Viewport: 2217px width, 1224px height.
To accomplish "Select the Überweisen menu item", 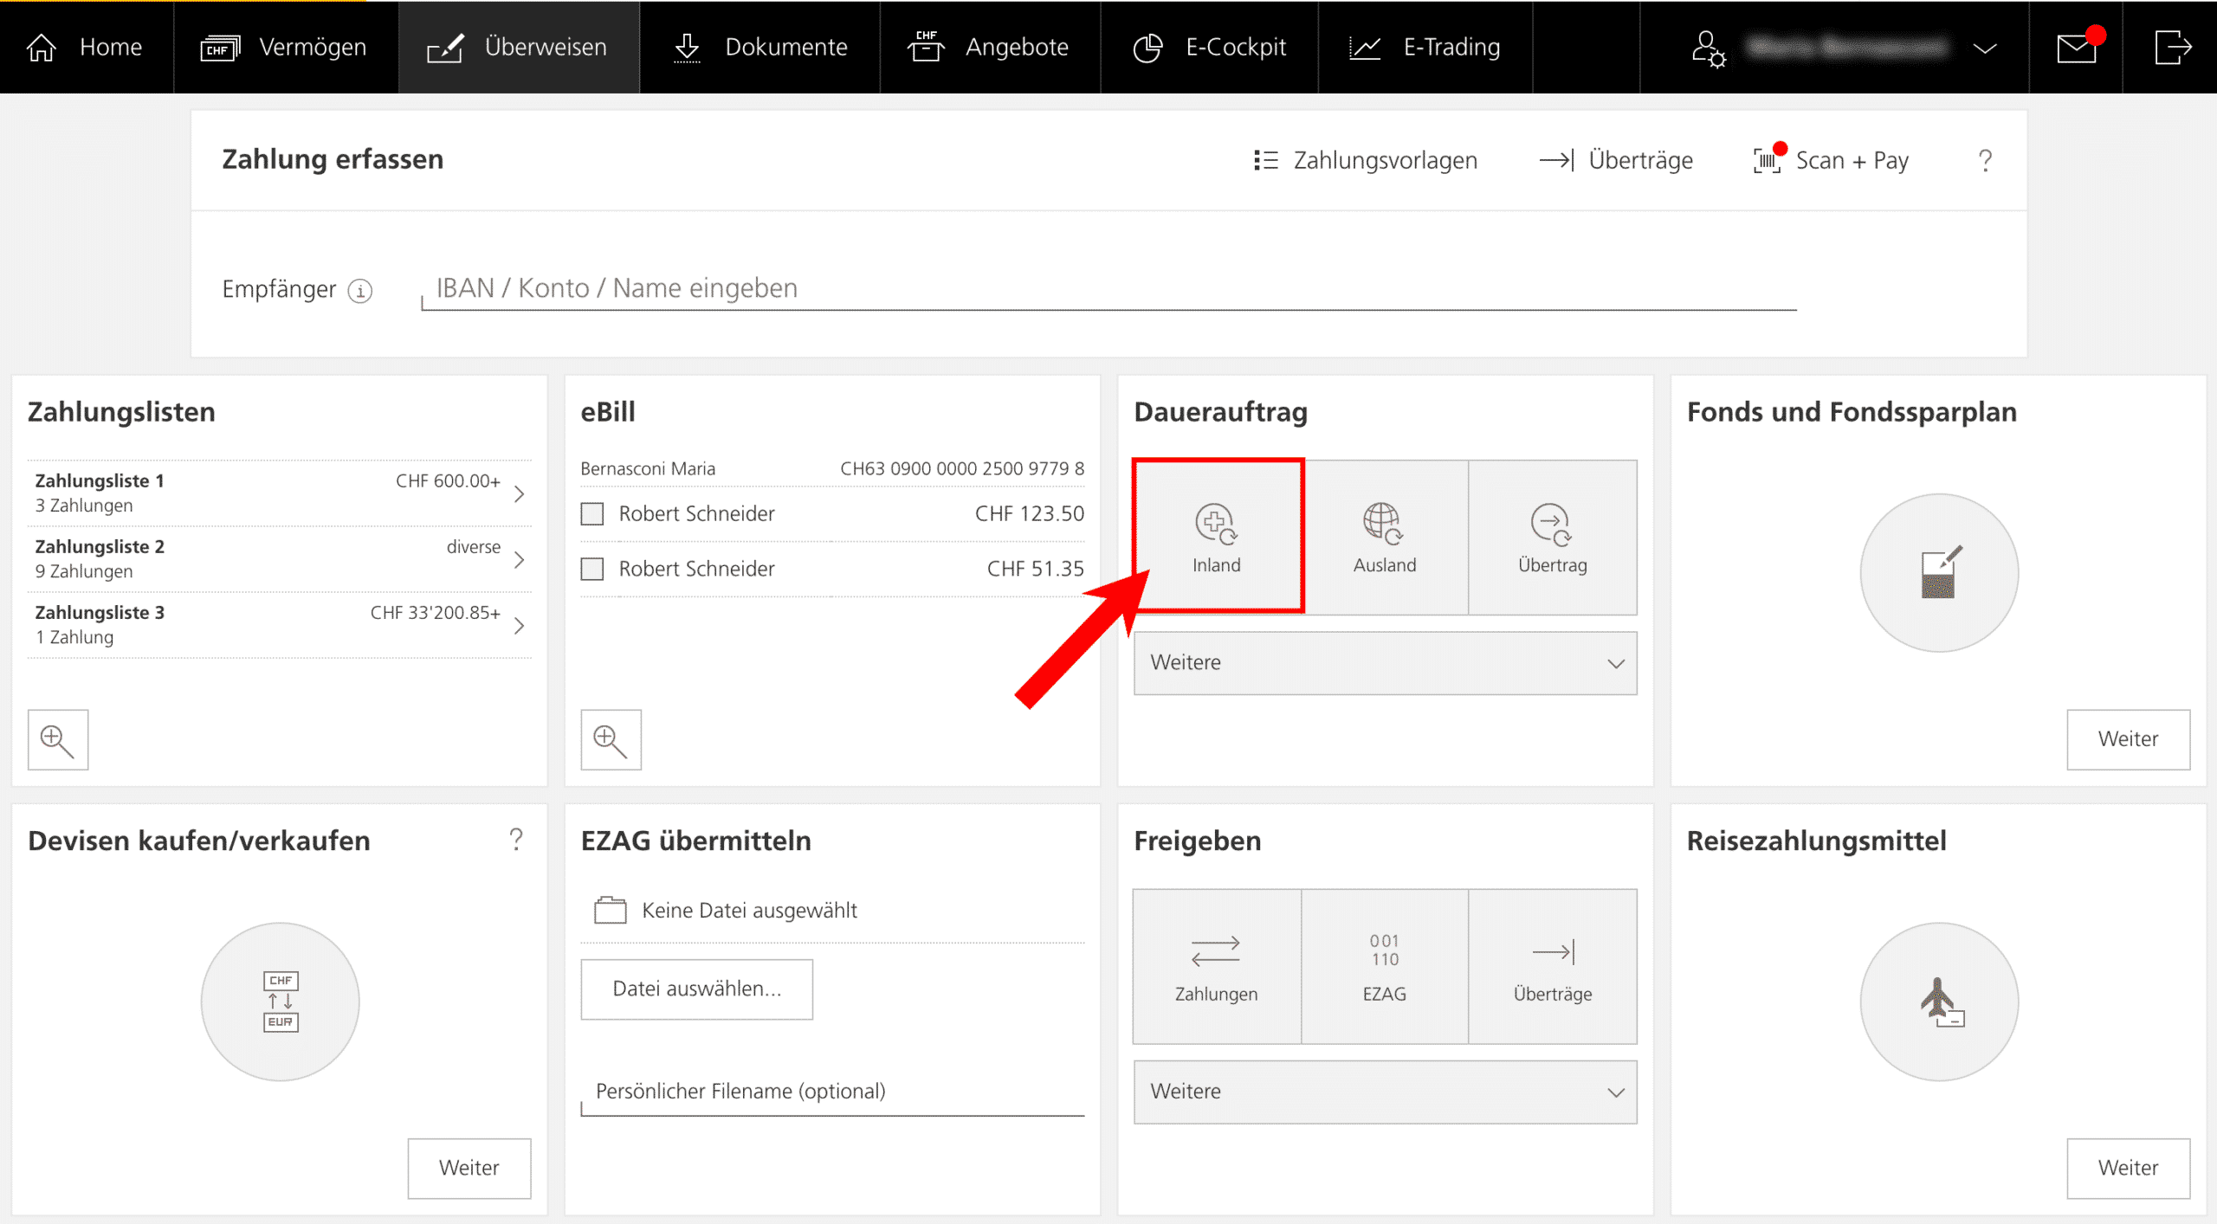I will click(519, 47).
